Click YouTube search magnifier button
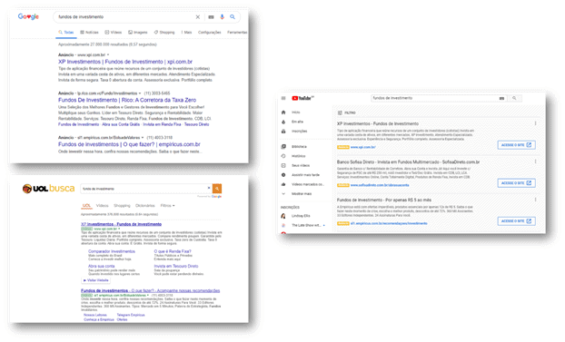The image size is (565, 342). click(514, 98)
